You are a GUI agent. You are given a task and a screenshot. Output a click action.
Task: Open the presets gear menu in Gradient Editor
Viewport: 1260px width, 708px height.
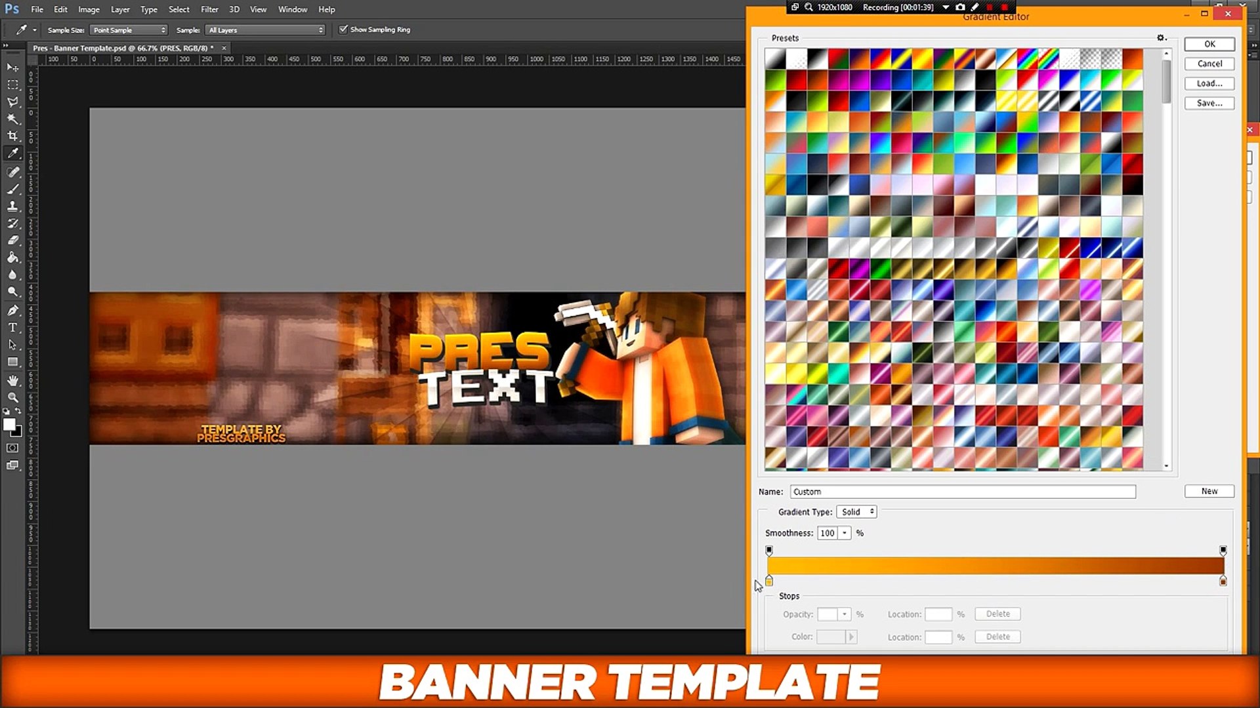[x=1161, y=38]
